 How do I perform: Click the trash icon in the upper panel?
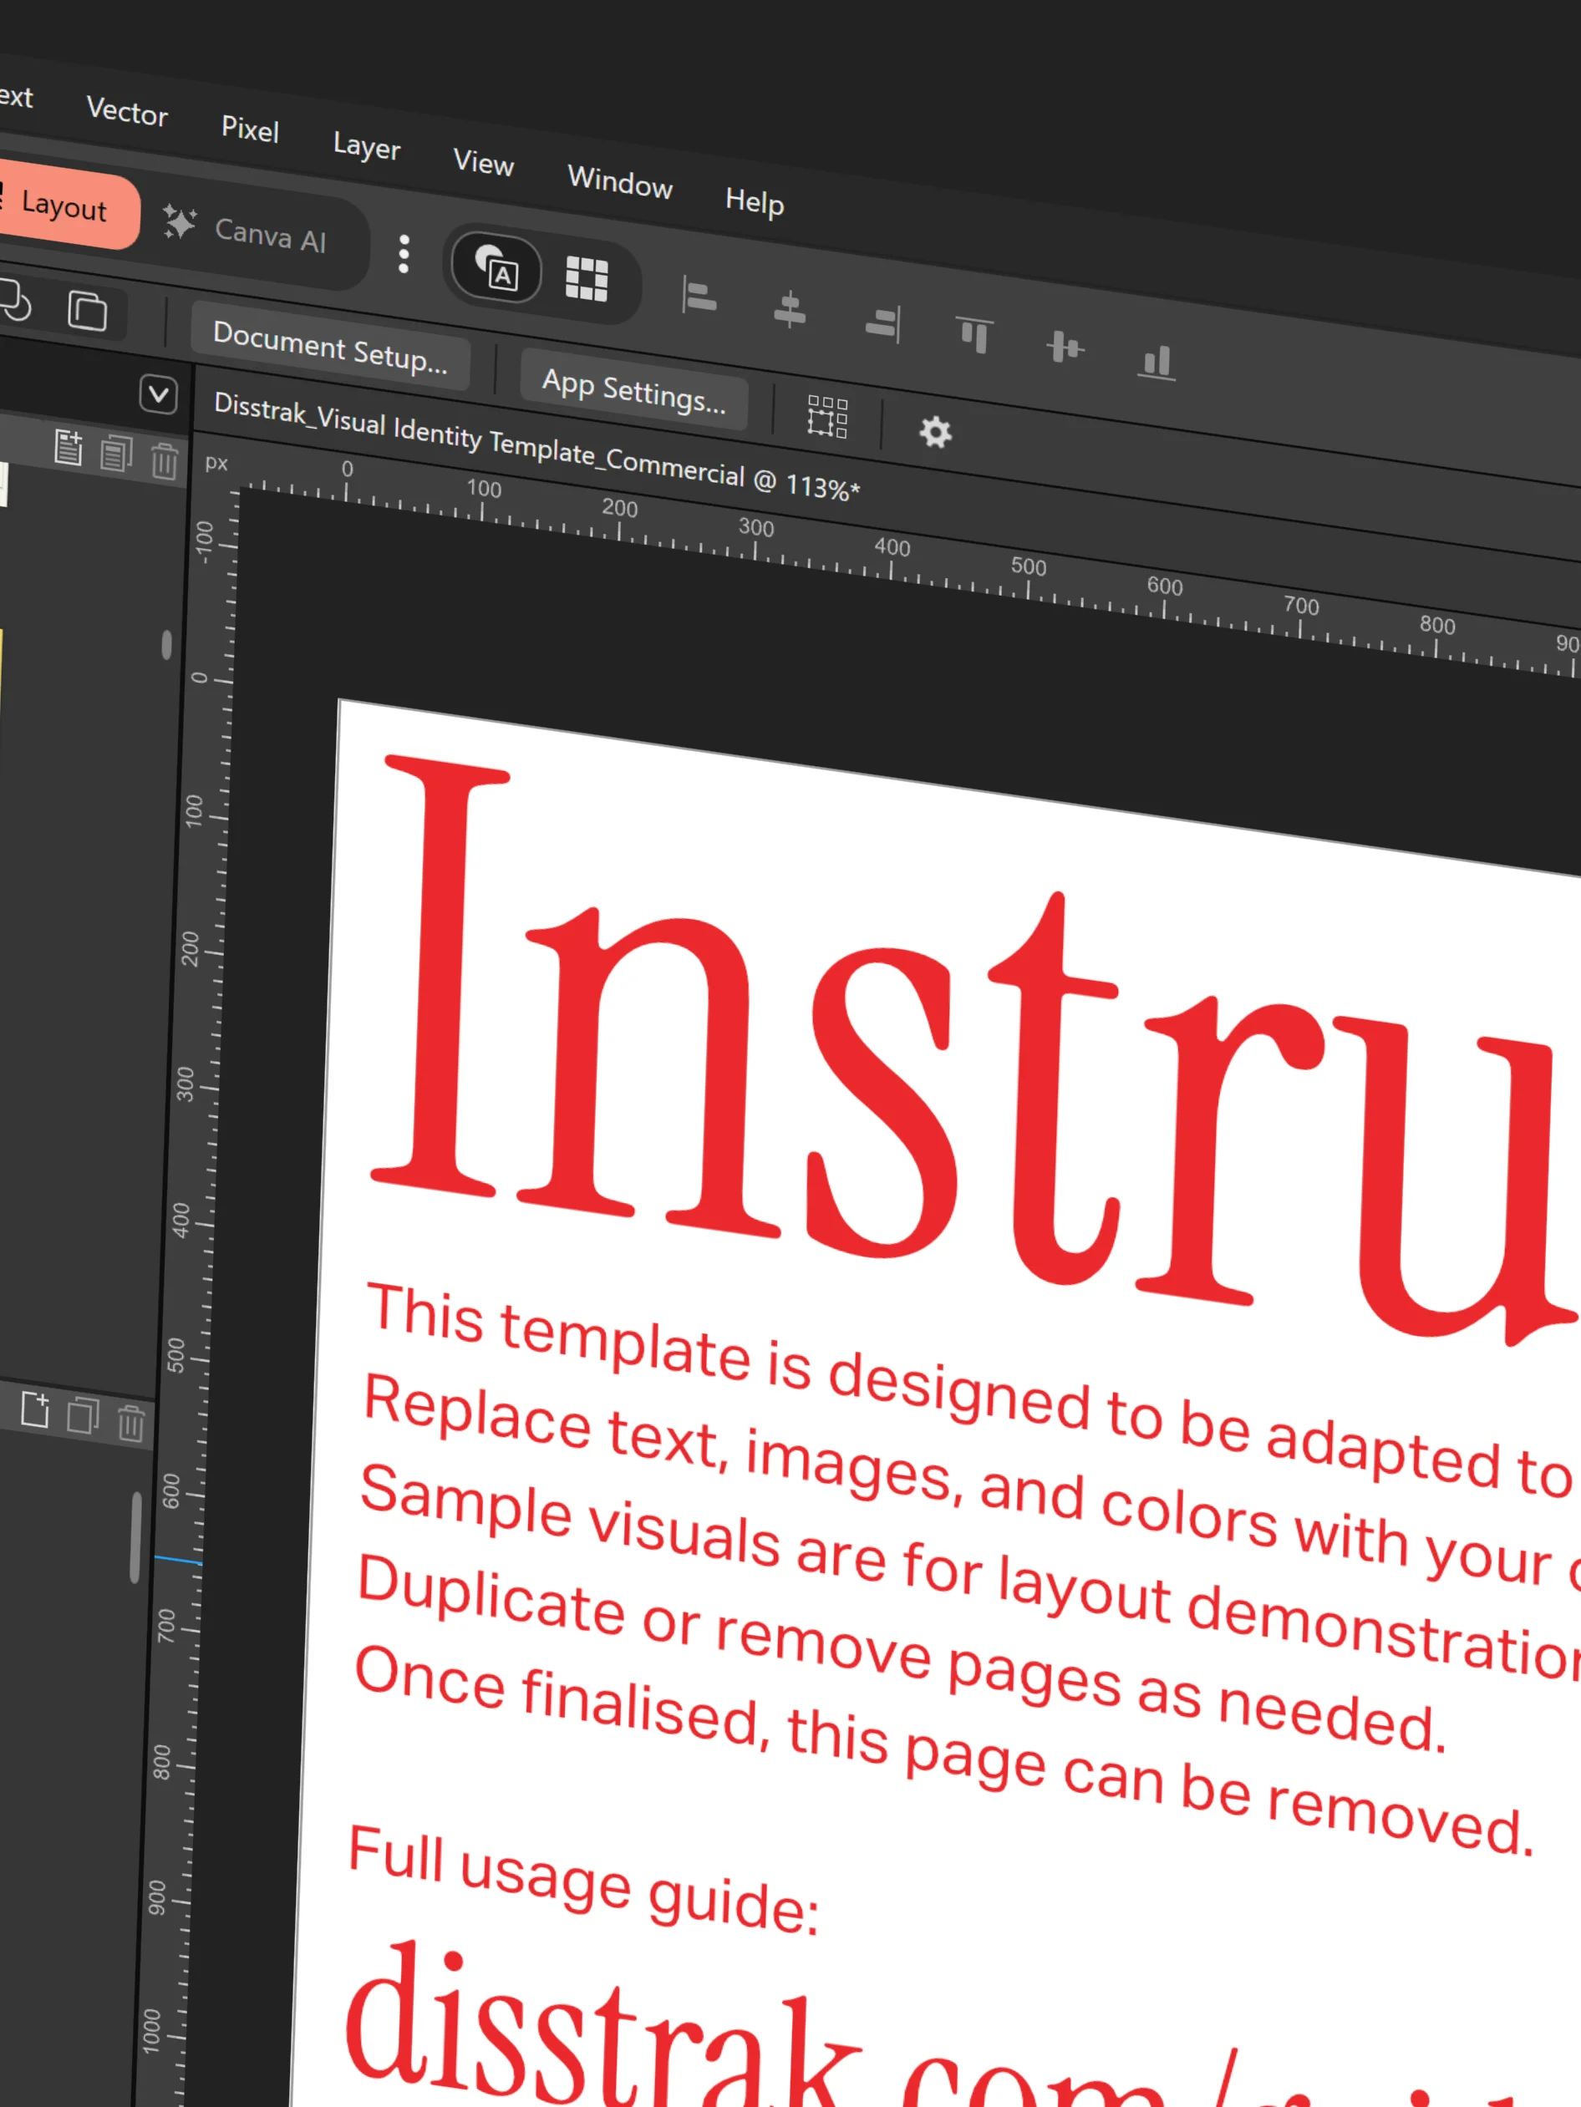[164, 460]
